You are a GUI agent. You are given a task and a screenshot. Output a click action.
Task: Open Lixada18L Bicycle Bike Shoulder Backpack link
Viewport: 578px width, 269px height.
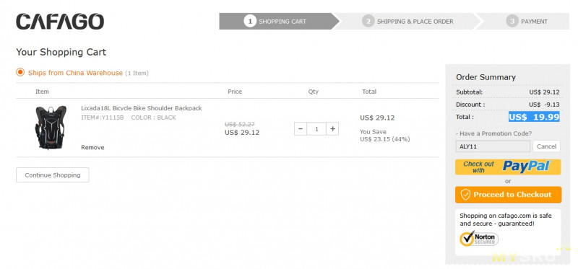tap(141, 108)
